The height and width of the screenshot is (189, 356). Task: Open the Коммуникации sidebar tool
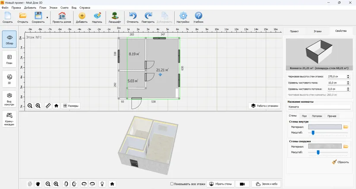click(x=9, y=119)
